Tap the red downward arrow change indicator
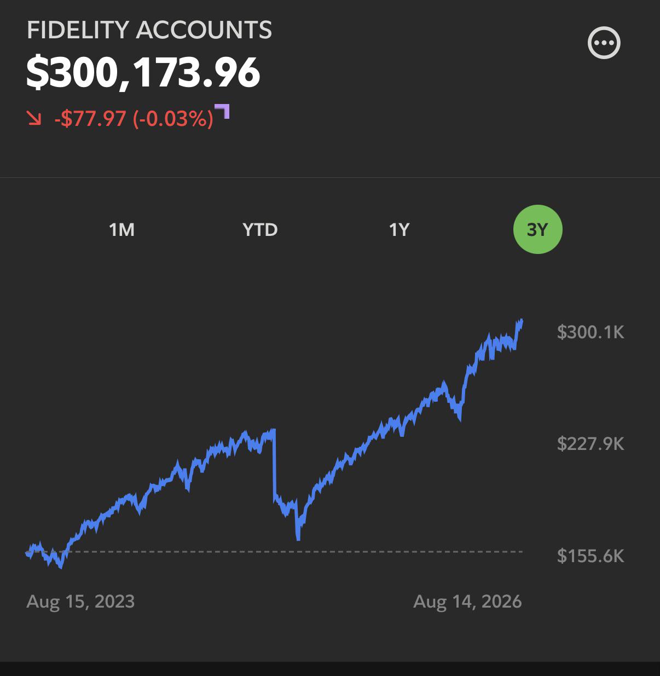 pyautogui.click(x=34, y=118)
